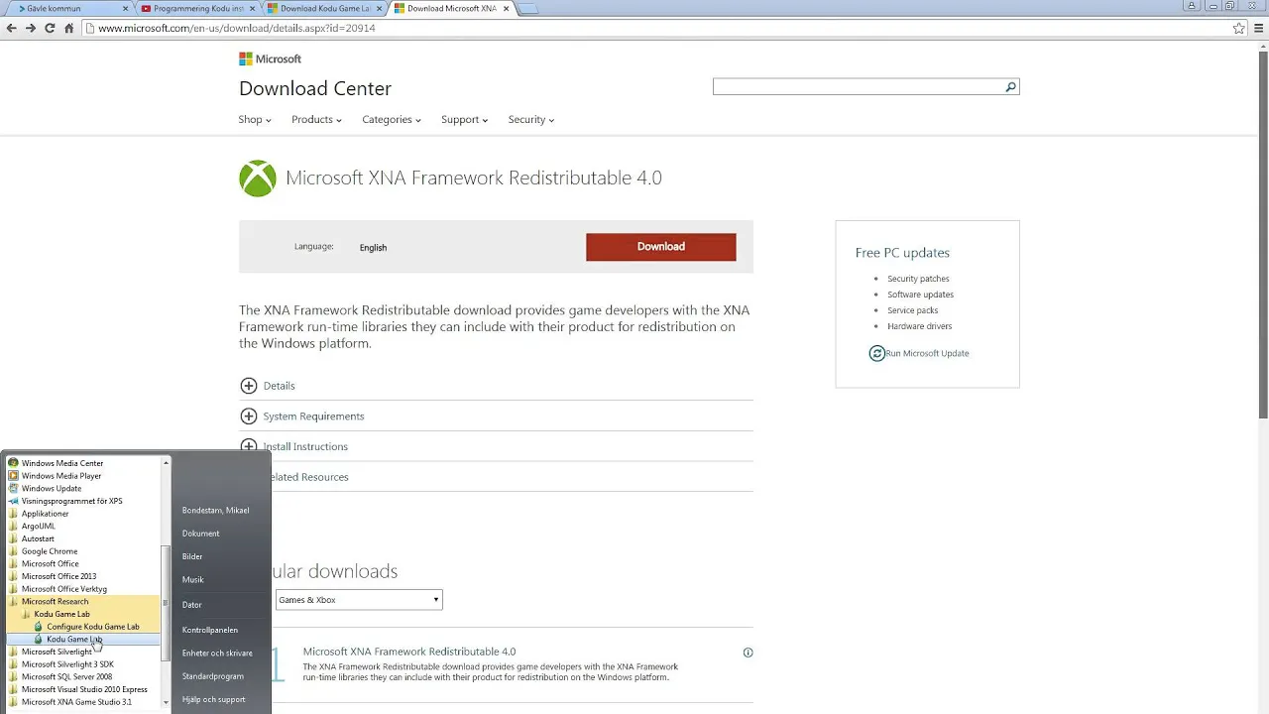Image resolution: width=1269 pixels, height=714 pixels.
Task: Open Visningsprogrammet för XPS
Action: pyautogui.click(x=71, y=501)
